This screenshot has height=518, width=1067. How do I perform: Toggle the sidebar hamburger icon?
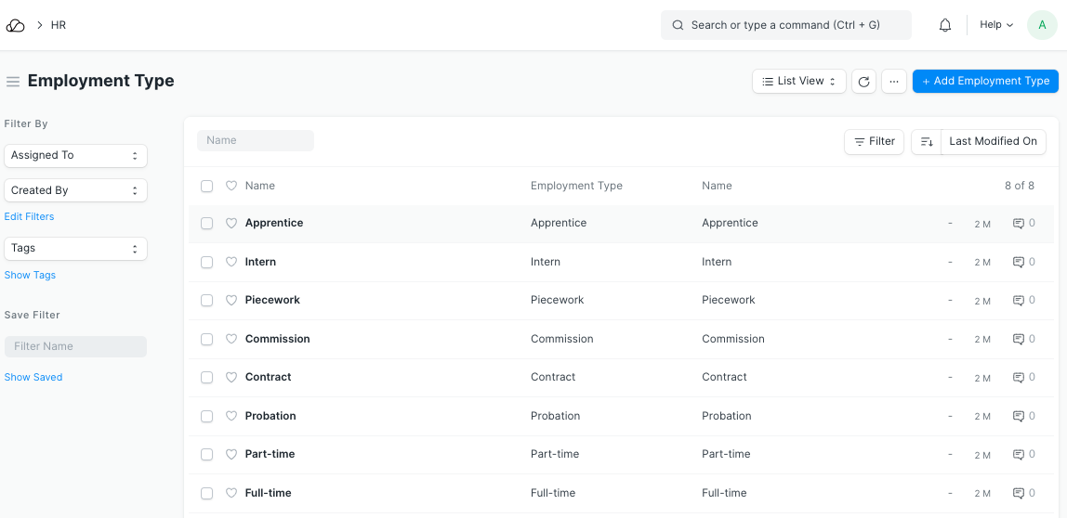click(x=13, y=82)
